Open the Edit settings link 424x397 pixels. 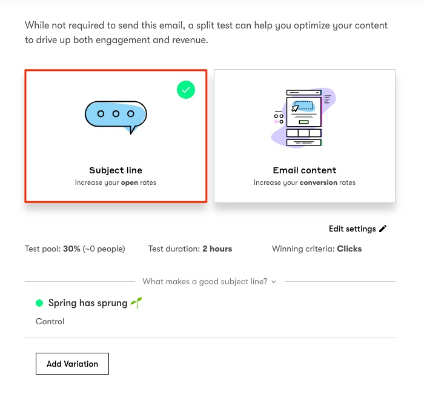[353, 229]
